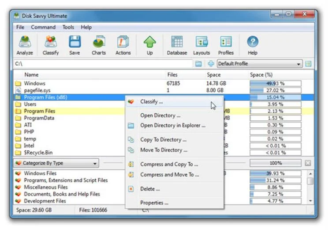
Task: Open the Categorize By Type dropdown
Action: click(56, 163)
